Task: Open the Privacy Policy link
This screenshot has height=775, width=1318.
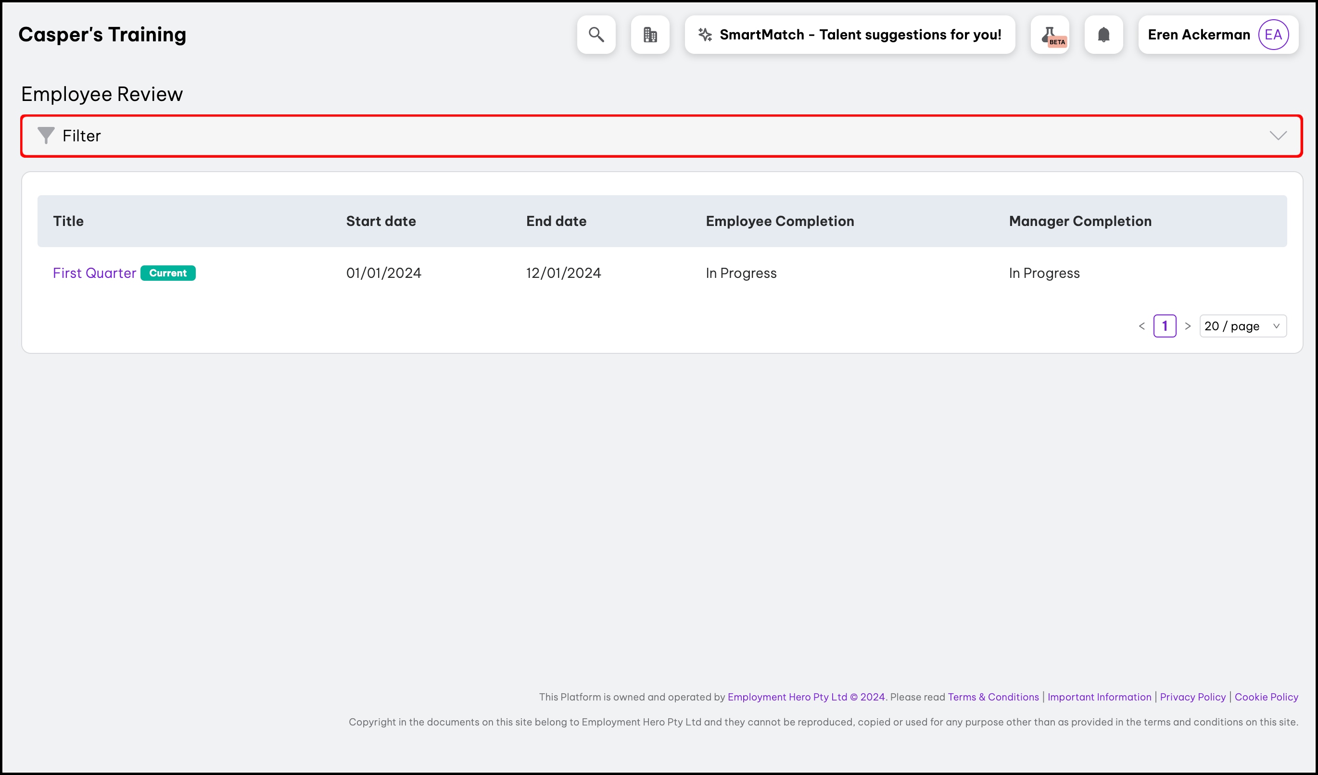Action: [1192, 697]
